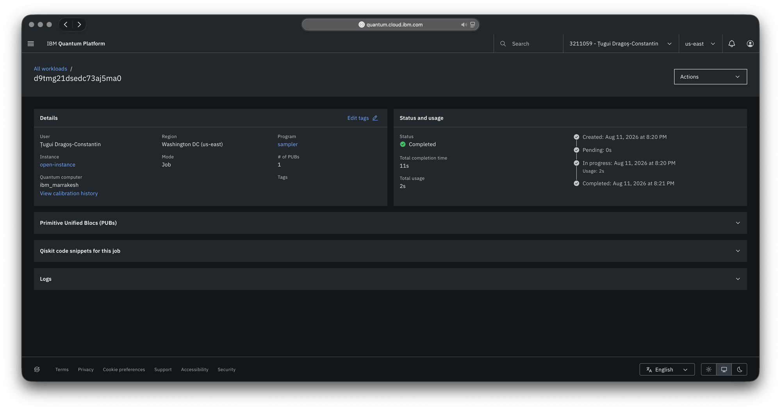Go back with browser back arrow
Viewport: 781px width, 410px height.
(x=66, y=25)
